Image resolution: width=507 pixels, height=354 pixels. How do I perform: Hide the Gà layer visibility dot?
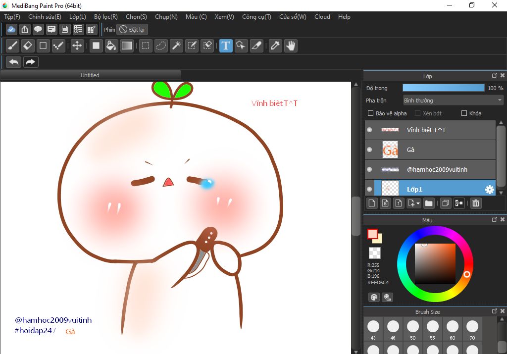point(369,150)
